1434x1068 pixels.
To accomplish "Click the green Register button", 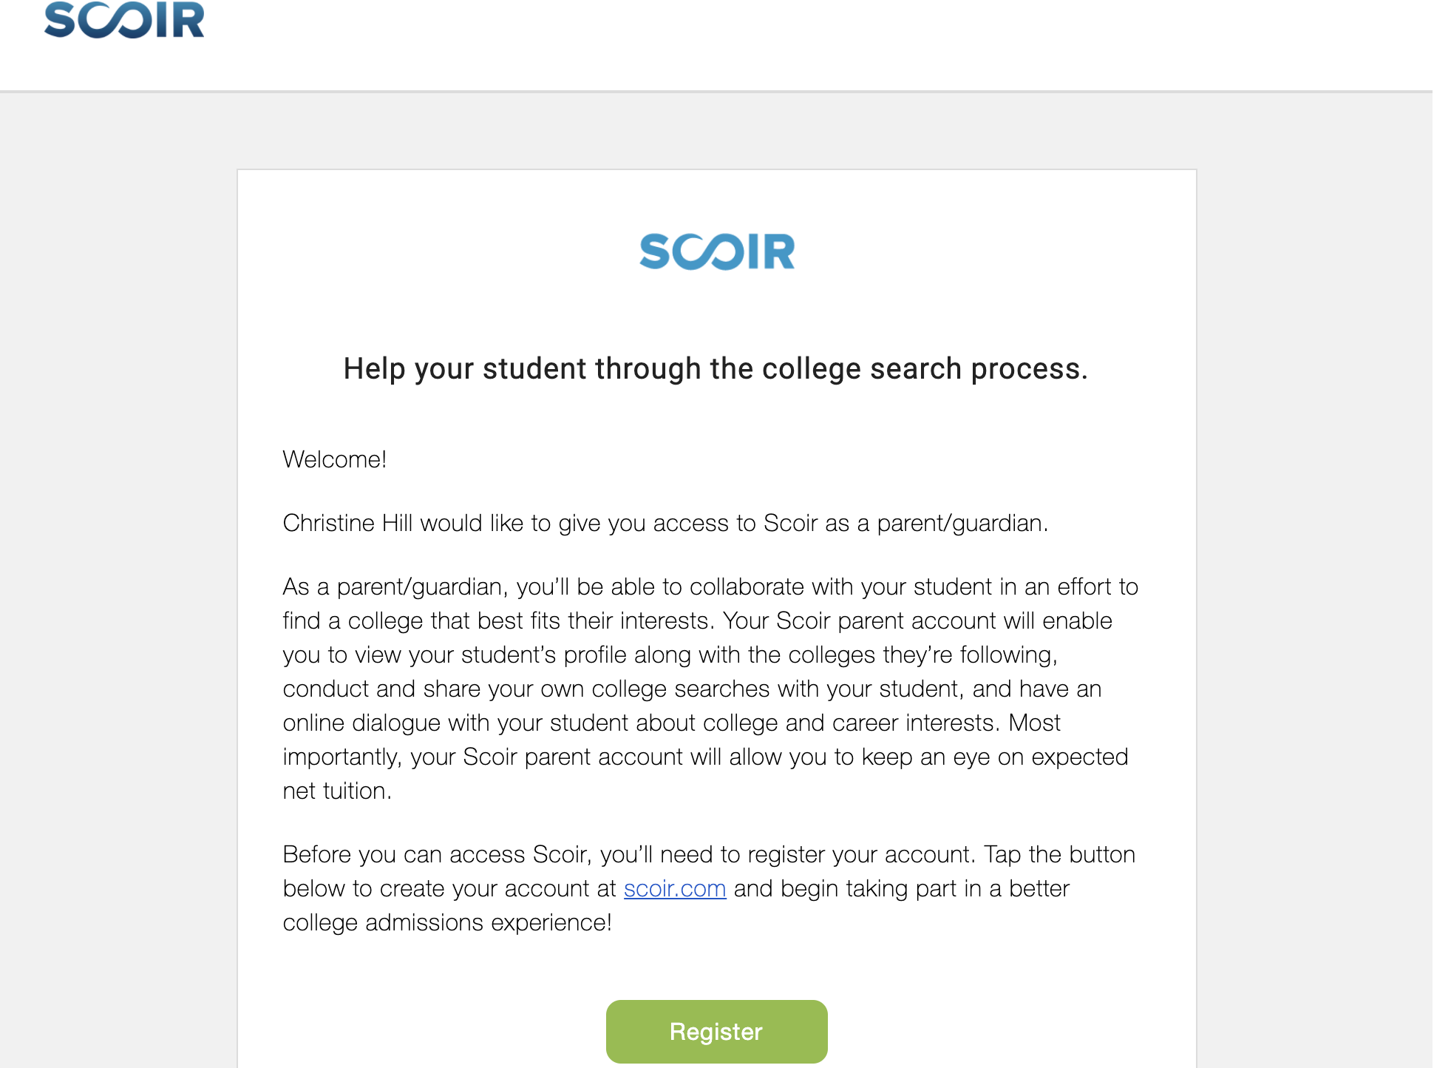I will (716, 1031).
